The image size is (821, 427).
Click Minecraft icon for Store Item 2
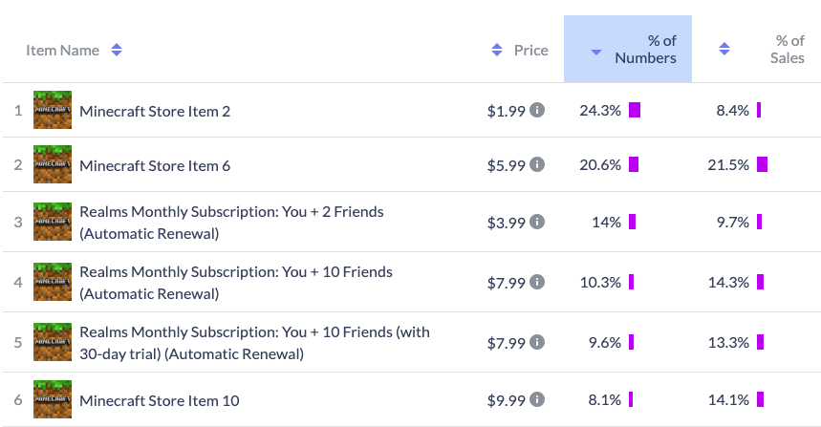(53, 110)
